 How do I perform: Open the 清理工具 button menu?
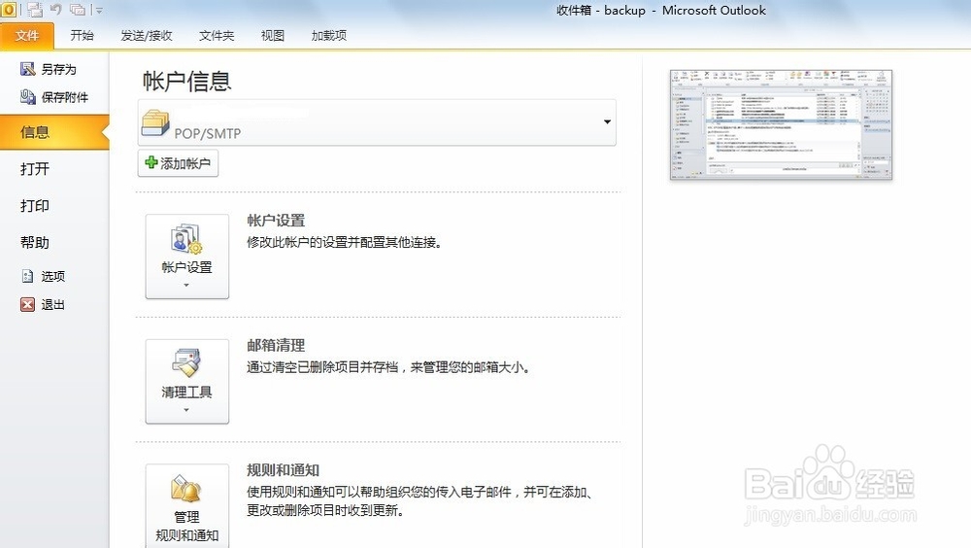[x=187, y=381]
